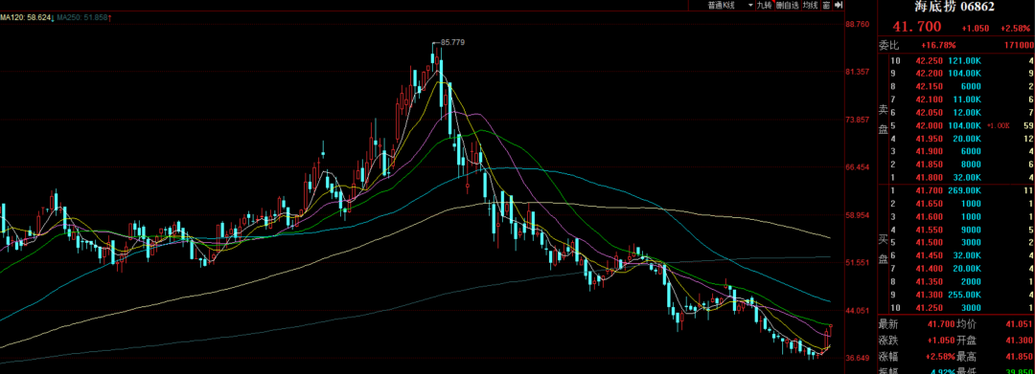Select sell level 1 price 41.800

pyautogui.click(x=929, y=178)
